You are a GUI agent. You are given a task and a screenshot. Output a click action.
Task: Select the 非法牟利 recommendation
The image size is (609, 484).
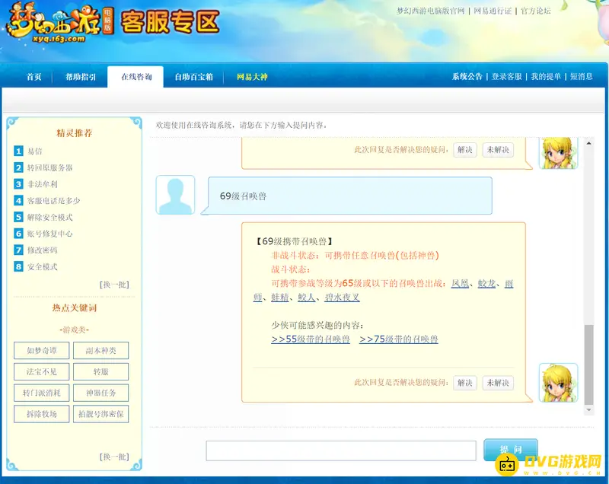pos(42,184)
